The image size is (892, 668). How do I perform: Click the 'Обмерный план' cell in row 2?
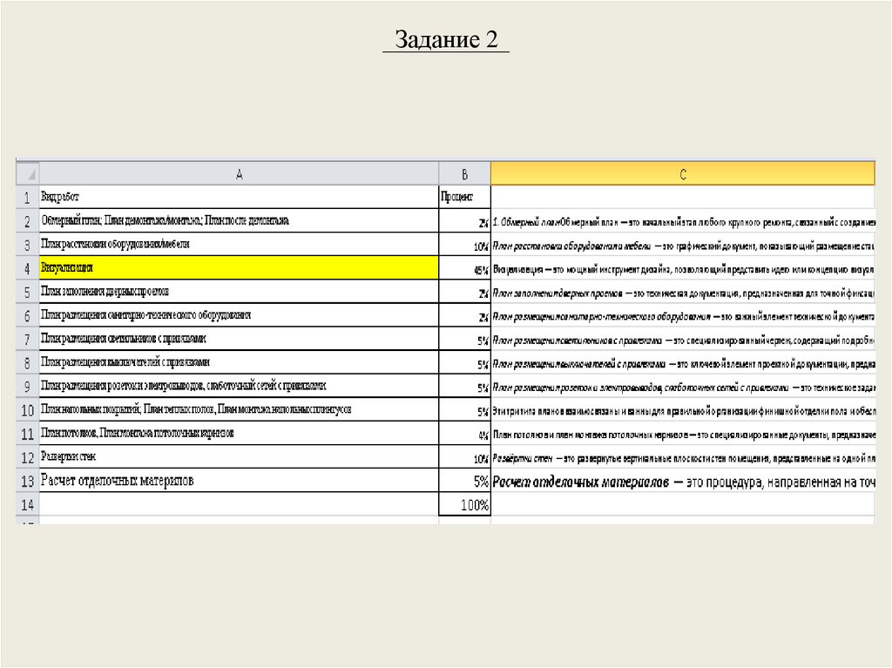click(x=239, y=220)
